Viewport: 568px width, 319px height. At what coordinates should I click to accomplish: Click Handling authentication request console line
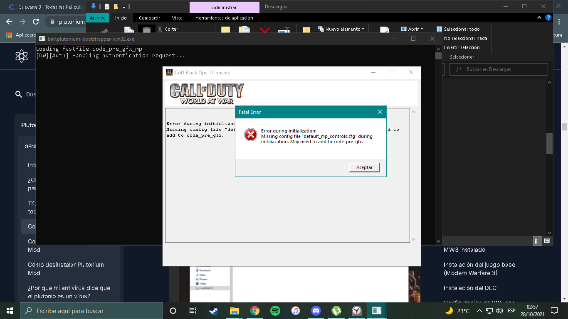tap(111, 55)
